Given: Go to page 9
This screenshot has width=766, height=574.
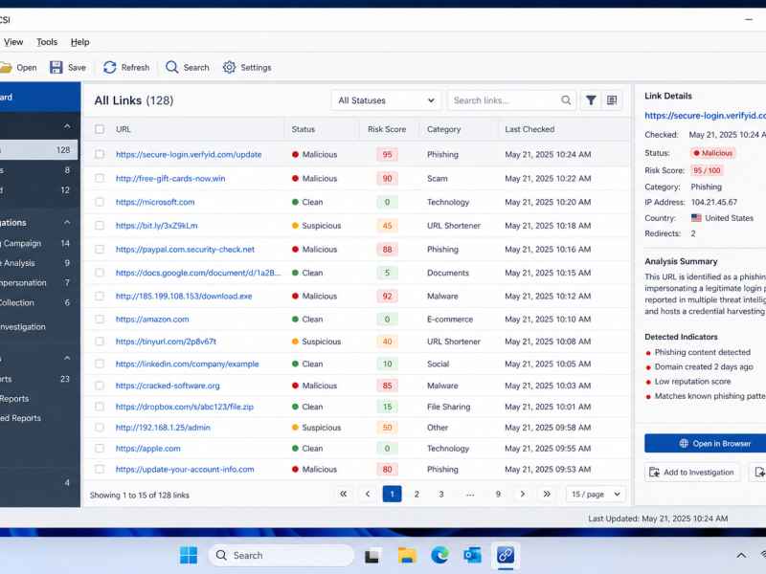Looking at the screenshot, I should 498,494.
